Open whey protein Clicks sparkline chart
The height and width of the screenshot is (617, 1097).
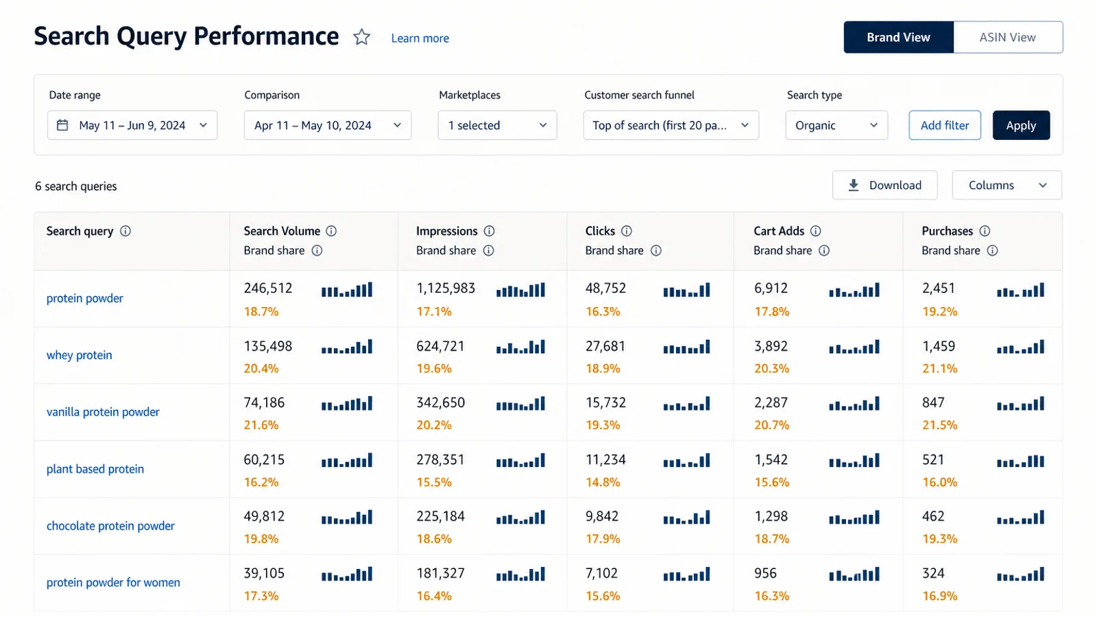[686, 347]
